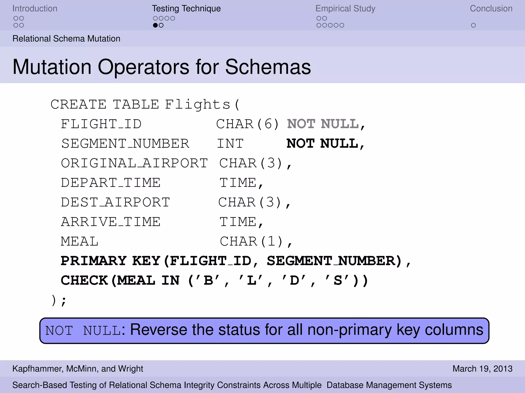Click the single navigation dot under Conclusion
Image resolution: width=525 pixels, height=393 pixels.
tap(473, 25)
